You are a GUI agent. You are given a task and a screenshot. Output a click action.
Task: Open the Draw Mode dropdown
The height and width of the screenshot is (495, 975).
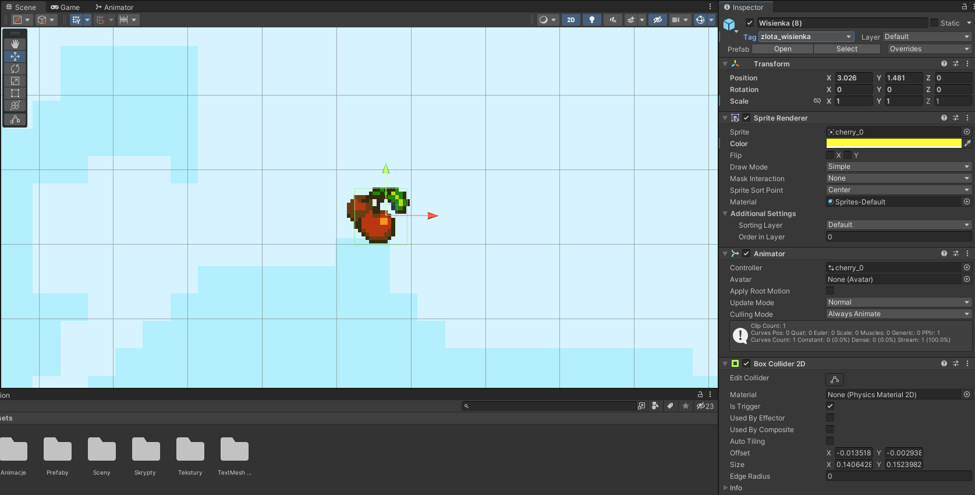(x=898, y=167)
